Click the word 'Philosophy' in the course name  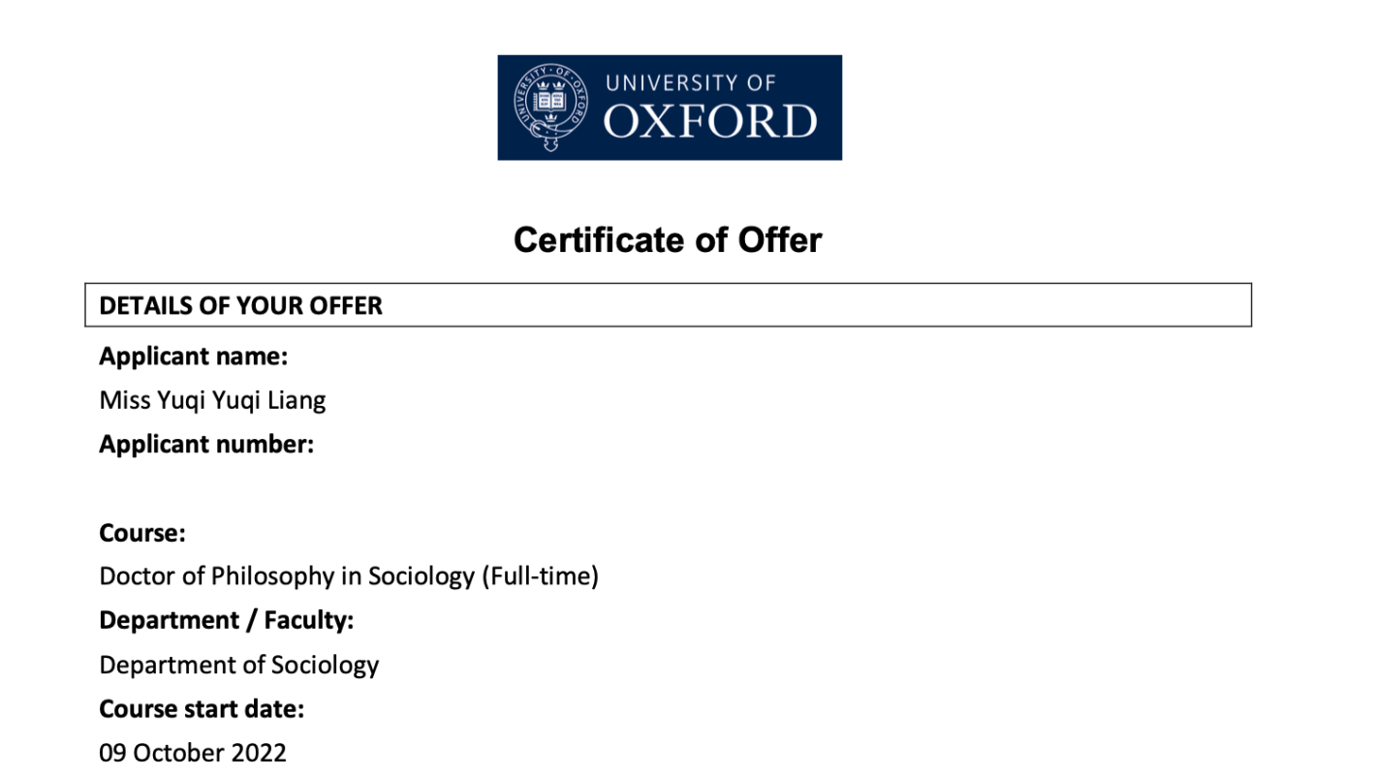tap(272, 576)
